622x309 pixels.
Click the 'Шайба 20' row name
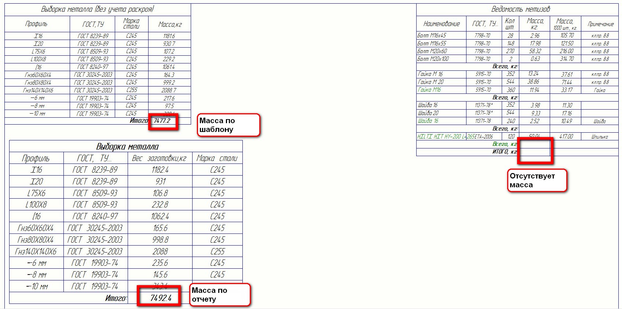428,113
